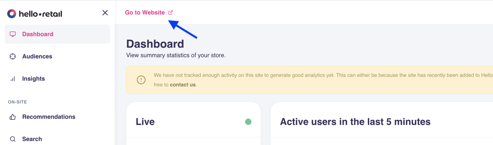This screenshot has width=493, height=145.
Task: Click the exclamation warning icon in the banner
Action: click(x=141, y=80)
